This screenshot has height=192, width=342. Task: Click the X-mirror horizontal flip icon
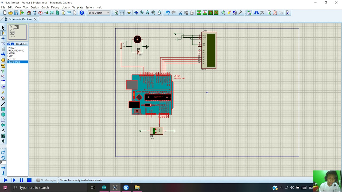pos(3,168)
